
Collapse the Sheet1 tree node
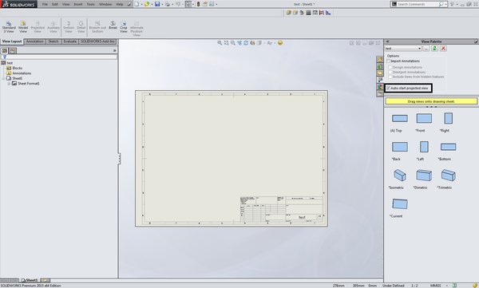[x=3, y=78]
